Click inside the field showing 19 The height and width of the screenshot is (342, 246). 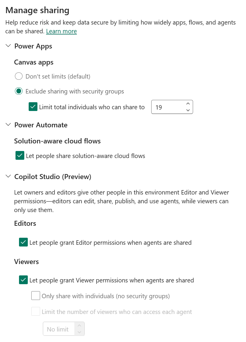[x=167, y=107]
